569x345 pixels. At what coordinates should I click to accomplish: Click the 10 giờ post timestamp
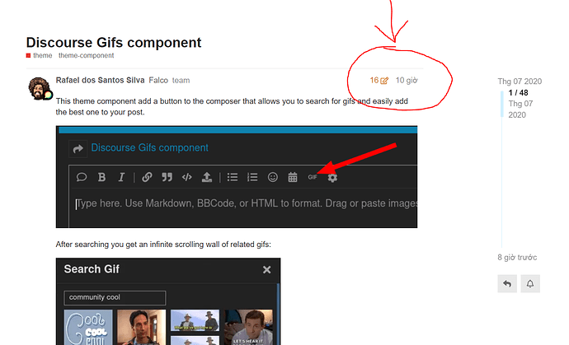coord(407,80)
